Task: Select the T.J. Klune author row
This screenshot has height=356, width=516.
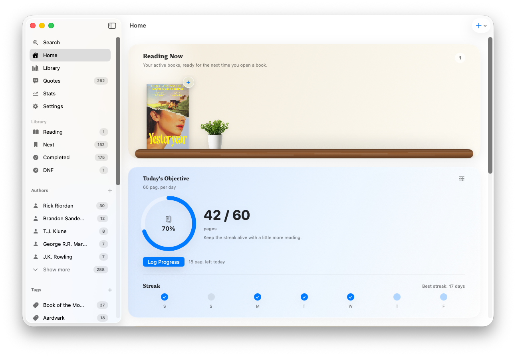Action: pos(70,231)
